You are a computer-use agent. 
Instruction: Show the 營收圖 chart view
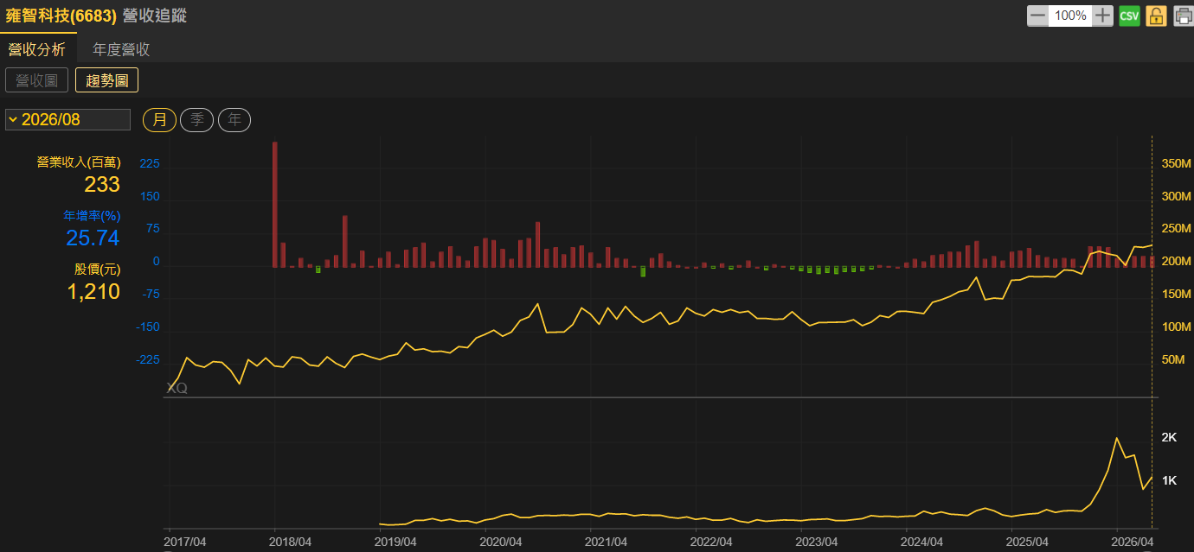click(36, 80)
